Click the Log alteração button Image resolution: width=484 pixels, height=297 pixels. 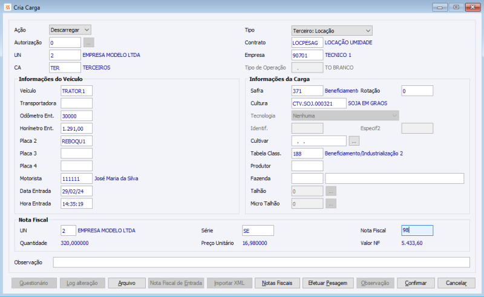point(82,283)
